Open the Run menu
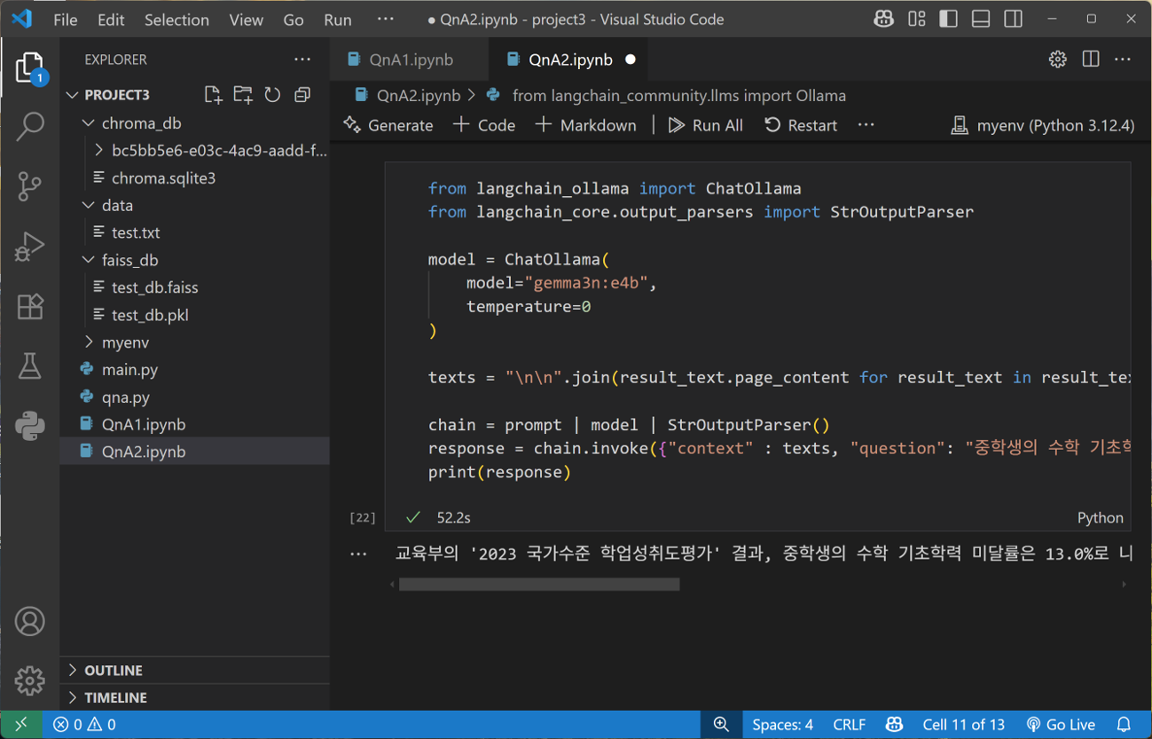The width and height of the screenshot is (1152, 739). click(x=338, y=20)
